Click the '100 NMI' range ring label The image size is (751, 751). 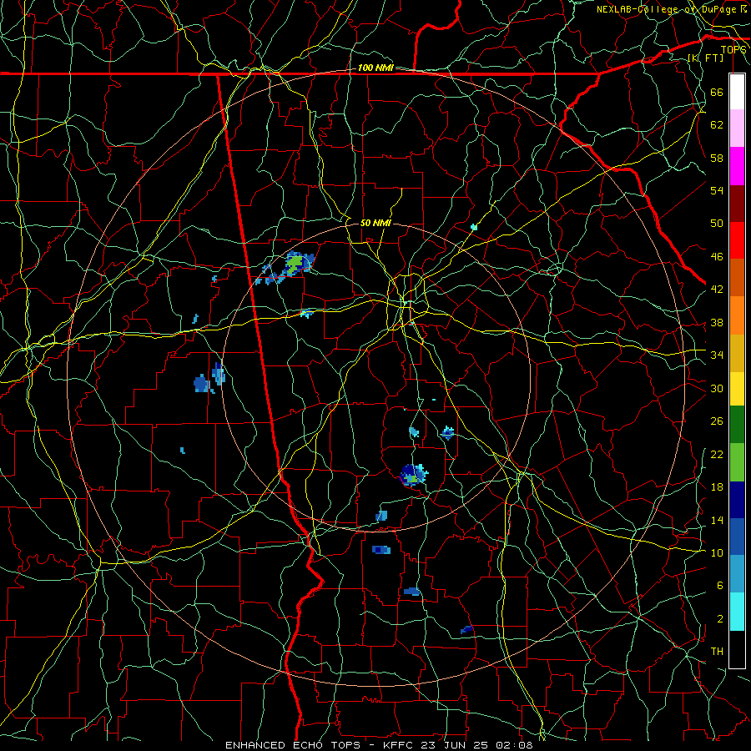(x=375, y=68)
